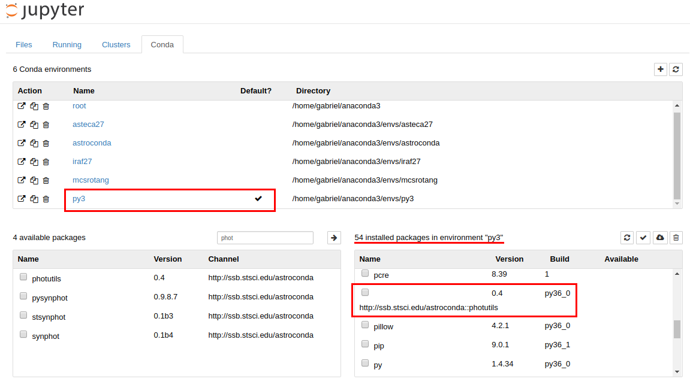
Task: Select the installed astroconda::photutils checkbox
Action: tap(365, 292)
